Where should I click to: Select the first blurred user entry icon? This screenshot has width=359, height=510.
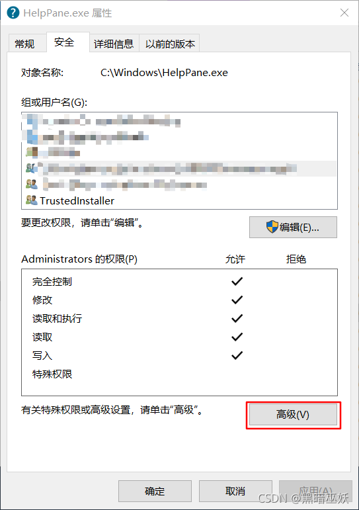32,121
